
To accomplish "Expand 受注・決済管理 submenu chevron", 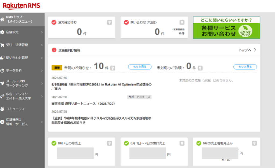I will [42, 45].
